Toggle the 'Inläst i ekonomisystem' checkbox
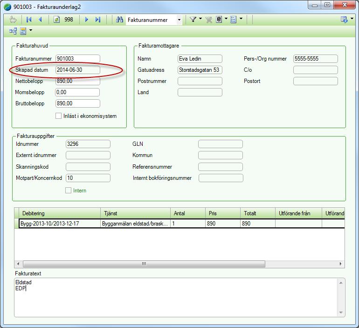Viewport: 359px width, 328px height. pyautogui.click(x=58, y=116)
